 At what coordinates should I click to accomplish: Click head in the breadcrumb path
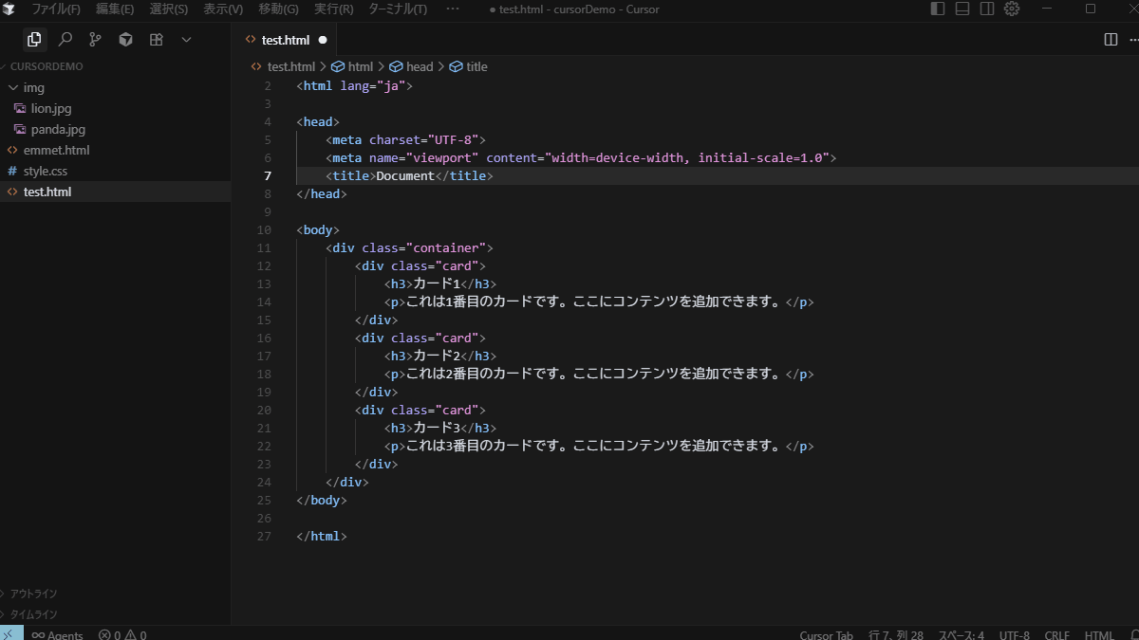tap(420, 67)
